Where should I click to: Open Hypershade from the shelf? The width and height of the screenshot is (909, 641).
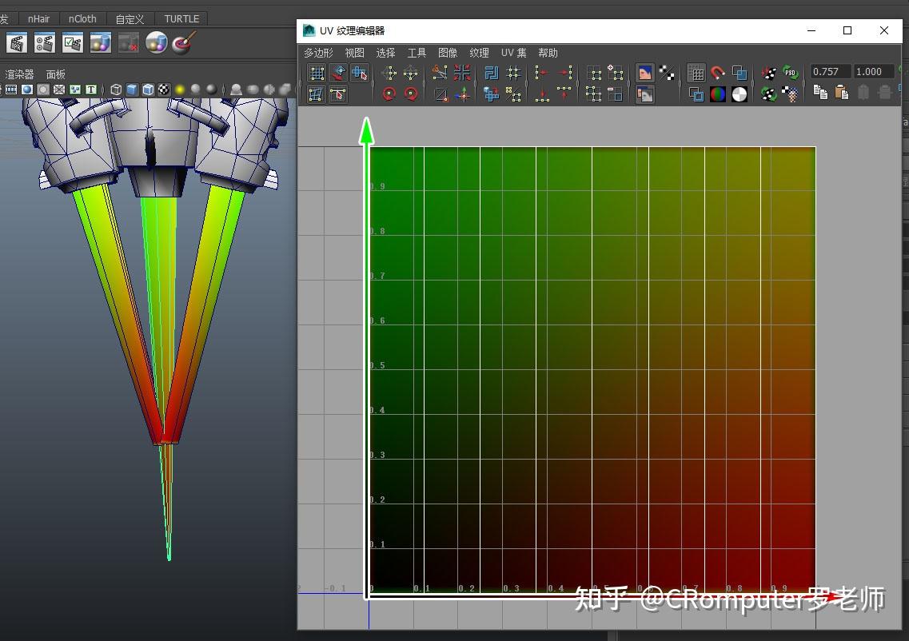(x=101, y=42)
